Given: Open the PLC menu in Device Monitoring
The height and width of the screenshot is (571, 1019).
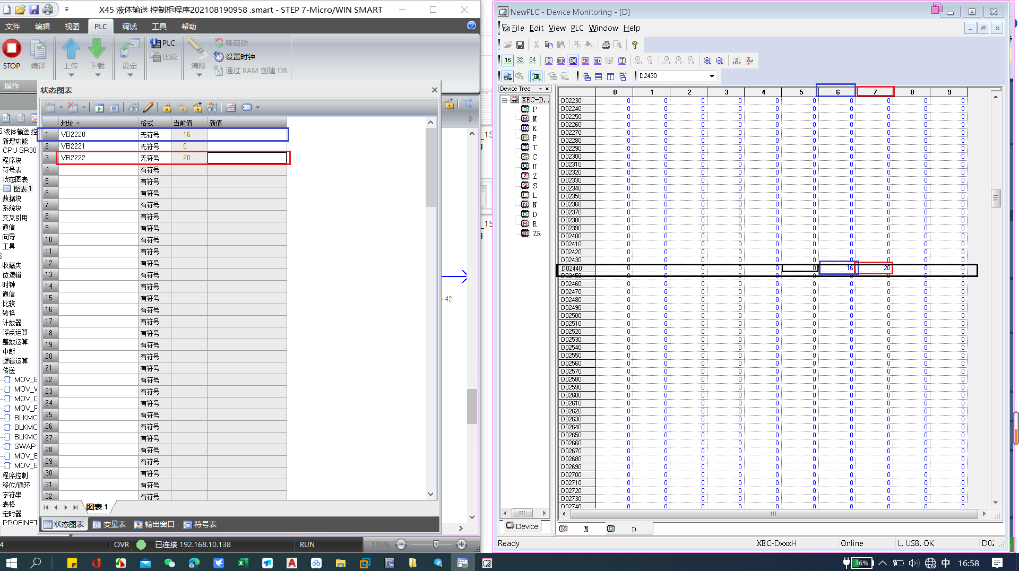Looking at the screenshot, I should click(x=577, y=28).
